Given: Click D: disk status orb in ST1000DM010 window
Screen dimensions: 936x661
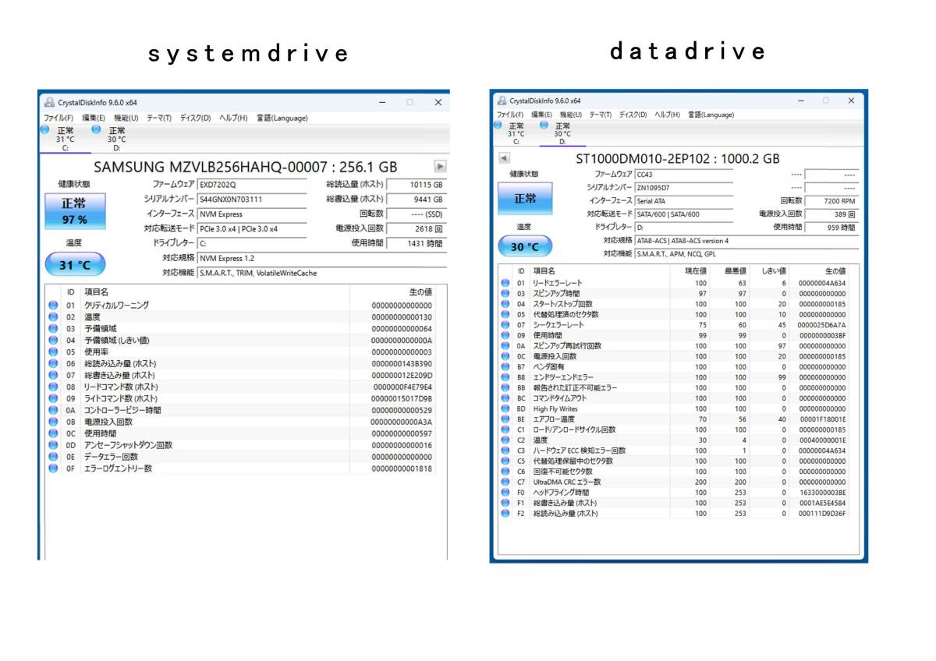Looking at the screenshot, I should pos(544,125).
